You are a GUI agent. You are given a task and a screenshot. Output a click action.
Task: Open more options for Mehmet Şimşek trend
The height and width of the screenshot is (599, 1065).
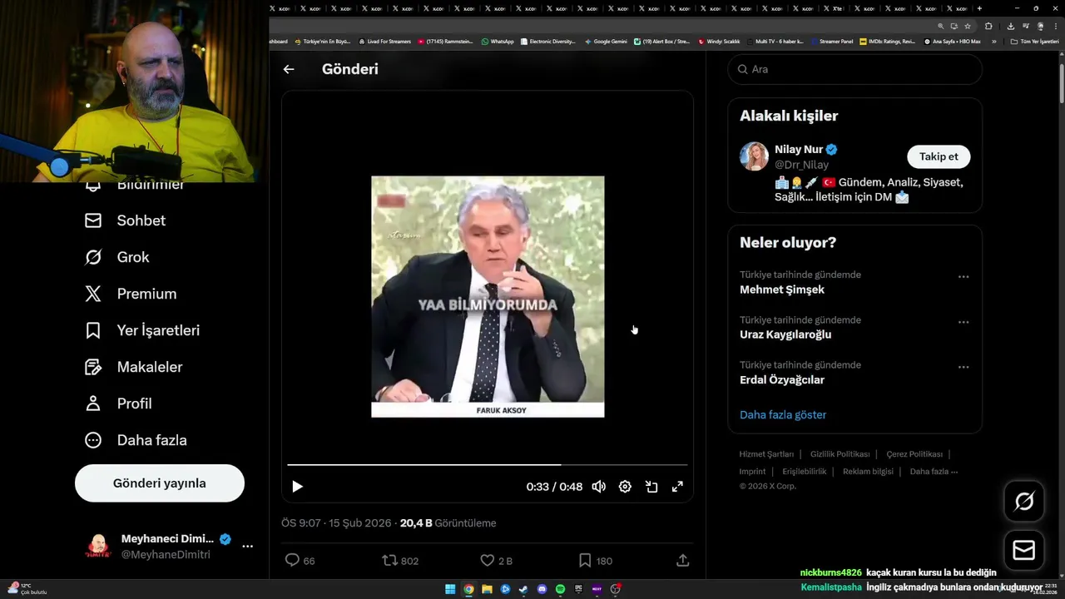963,277
